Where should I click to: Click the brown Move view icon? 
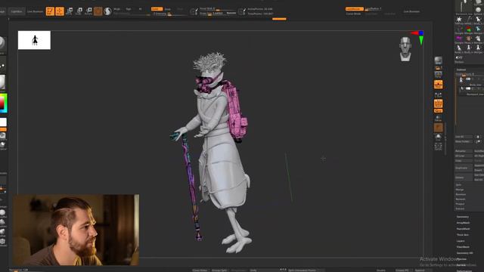coord(439,128)
